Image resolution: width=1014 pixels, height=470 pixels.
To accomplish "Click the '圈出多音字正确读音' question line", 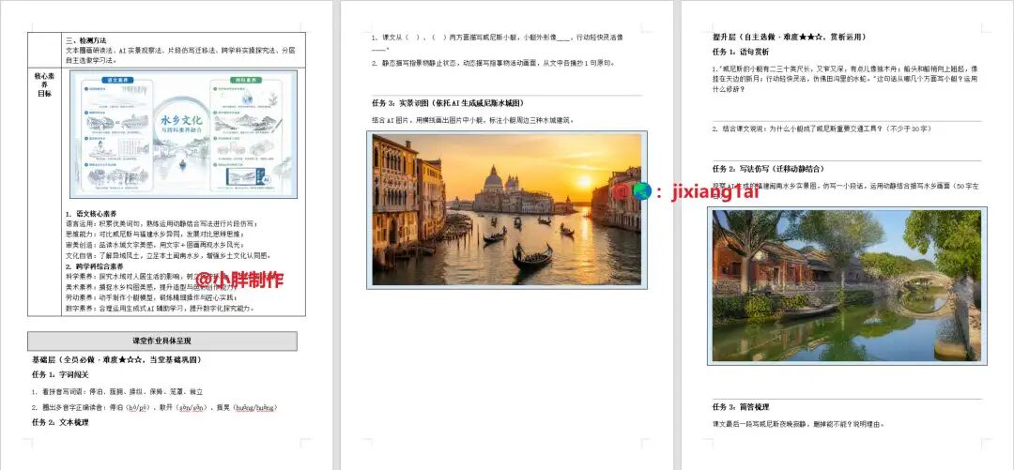I will pyautogui.click(x=154, y=408).
